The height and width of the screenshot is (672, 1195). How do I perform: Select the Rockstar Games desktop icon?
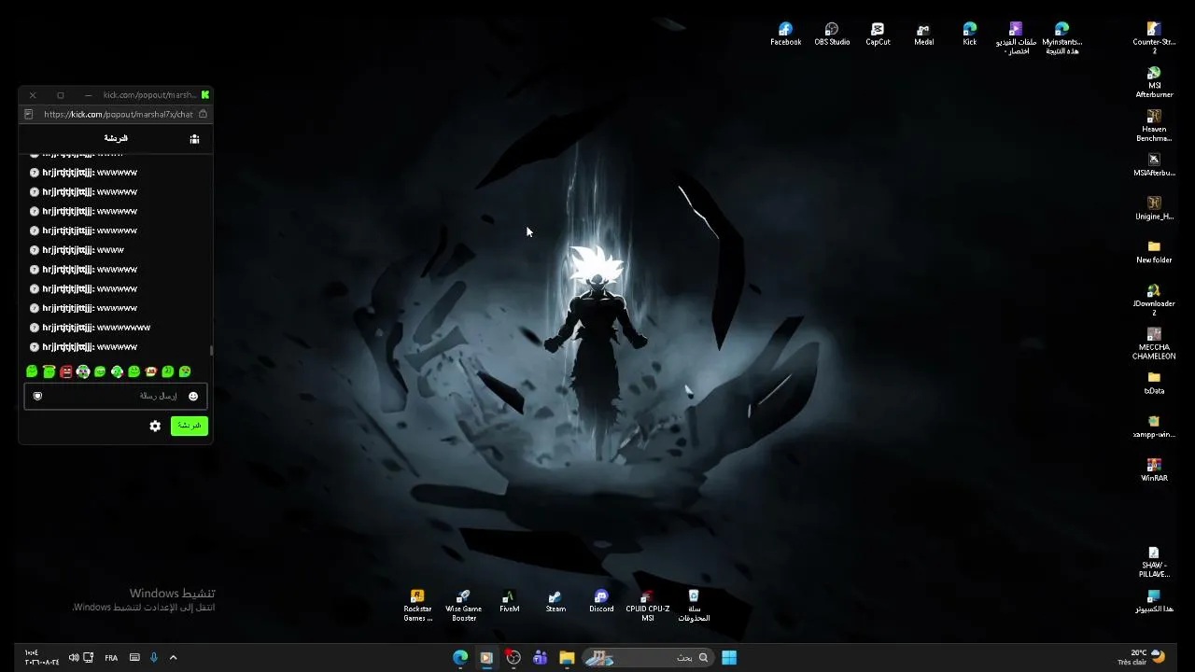(417, 606)
